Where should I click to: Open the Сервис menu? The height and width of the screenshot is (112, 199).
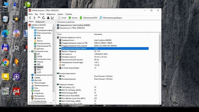coord(60,14)
